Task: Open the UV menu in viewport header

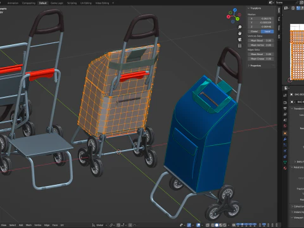Action: [62, 225]
